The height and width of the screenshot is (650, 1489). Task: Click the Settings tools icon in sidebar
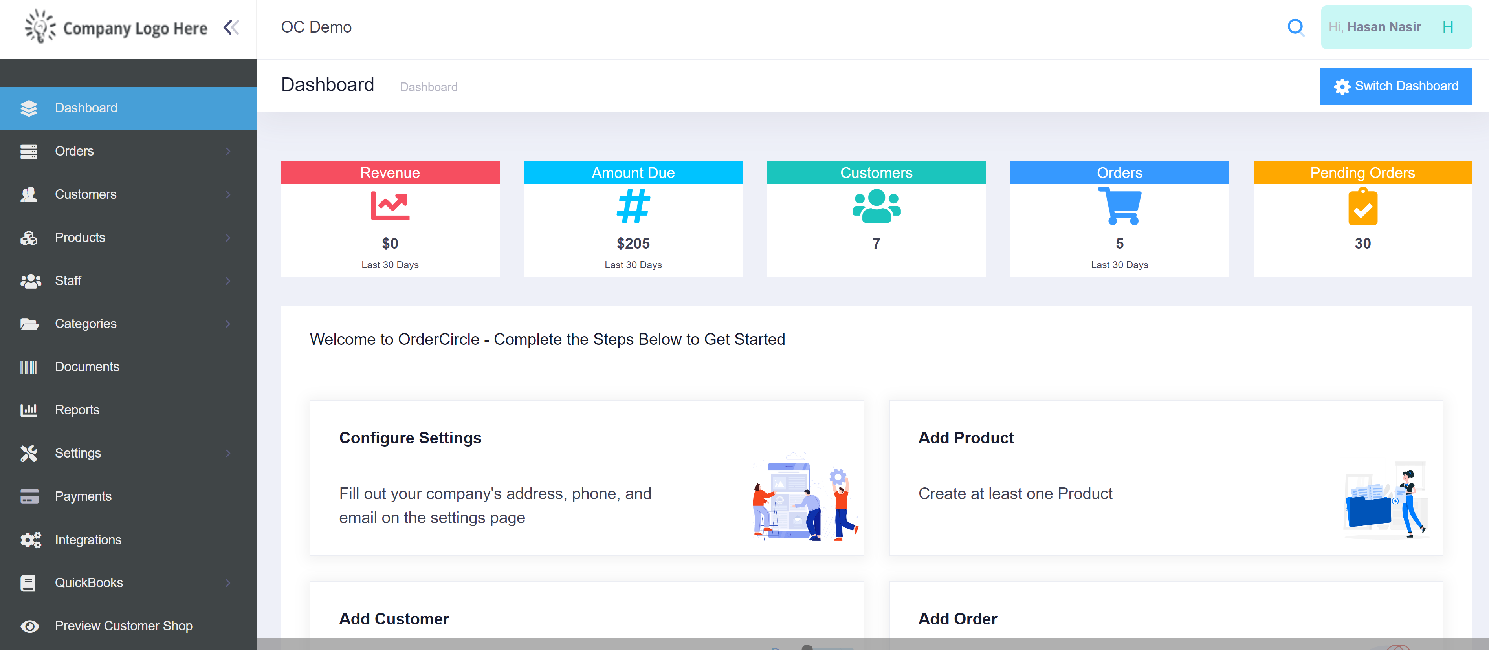pos(29,454)
